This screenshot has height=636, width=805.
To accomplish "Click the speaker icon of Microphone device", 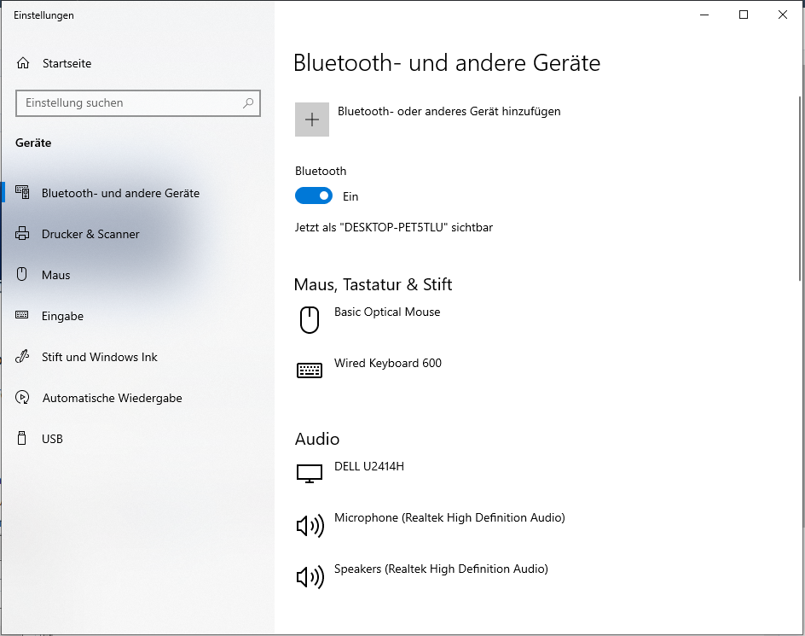I will tap(310, 526).
